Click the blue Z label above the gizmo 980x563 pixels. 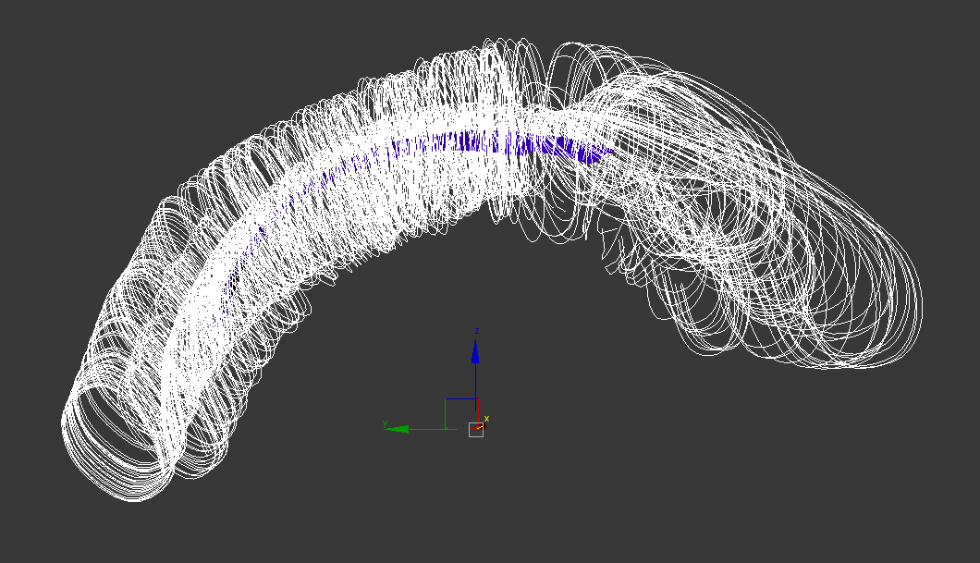pyautogui.click(x=475, y=331)
